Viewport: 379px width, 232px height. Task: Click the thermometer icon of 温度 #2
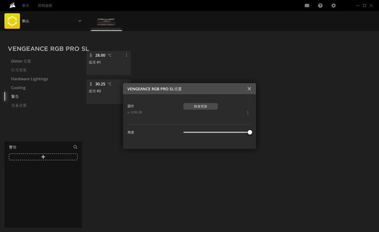click(x=91, y=84)
